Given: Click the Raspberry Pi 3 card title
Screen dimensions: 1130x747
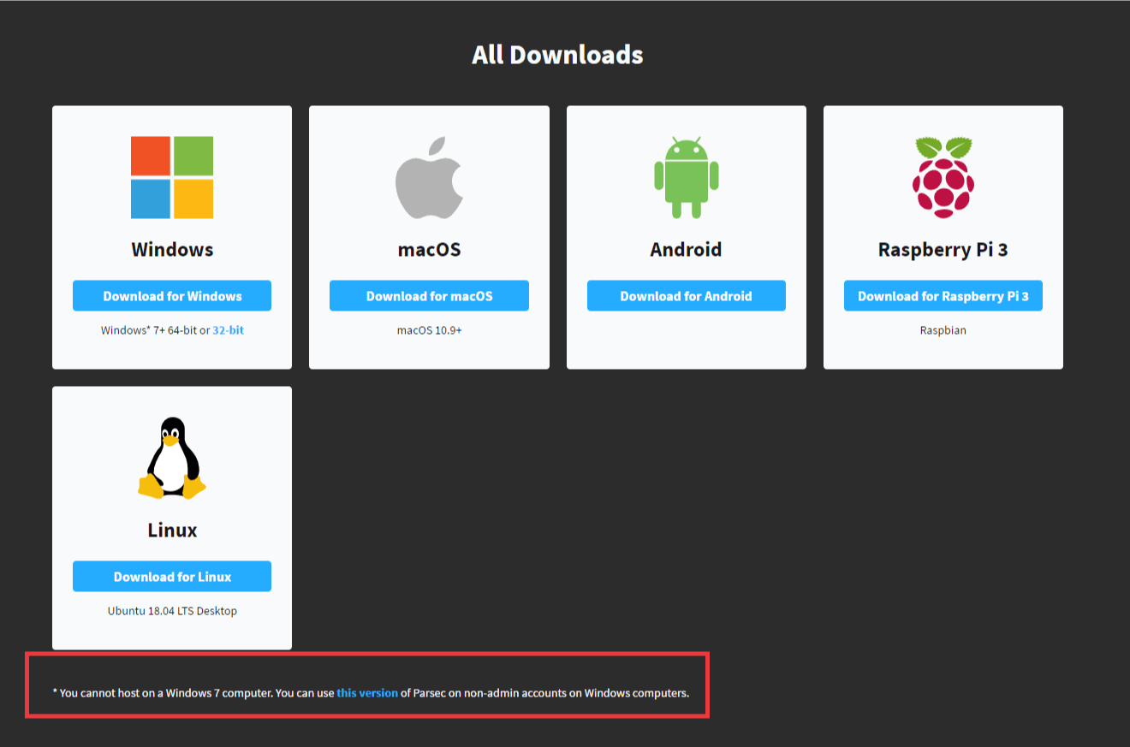Looking at the screenshot, I should pyautogui.click(x=943, y=250).
